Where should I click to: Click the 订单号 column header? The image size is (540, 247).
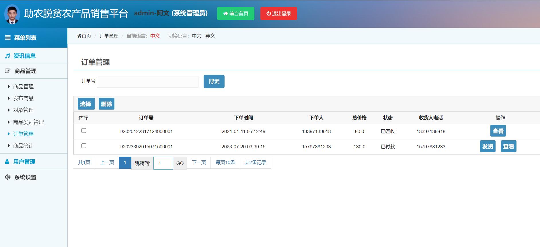(x=146, y=118)
